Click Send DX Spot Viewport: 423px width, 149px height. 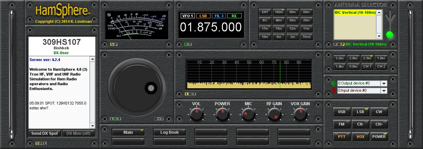pyautogui.click(x=45, y=133)
